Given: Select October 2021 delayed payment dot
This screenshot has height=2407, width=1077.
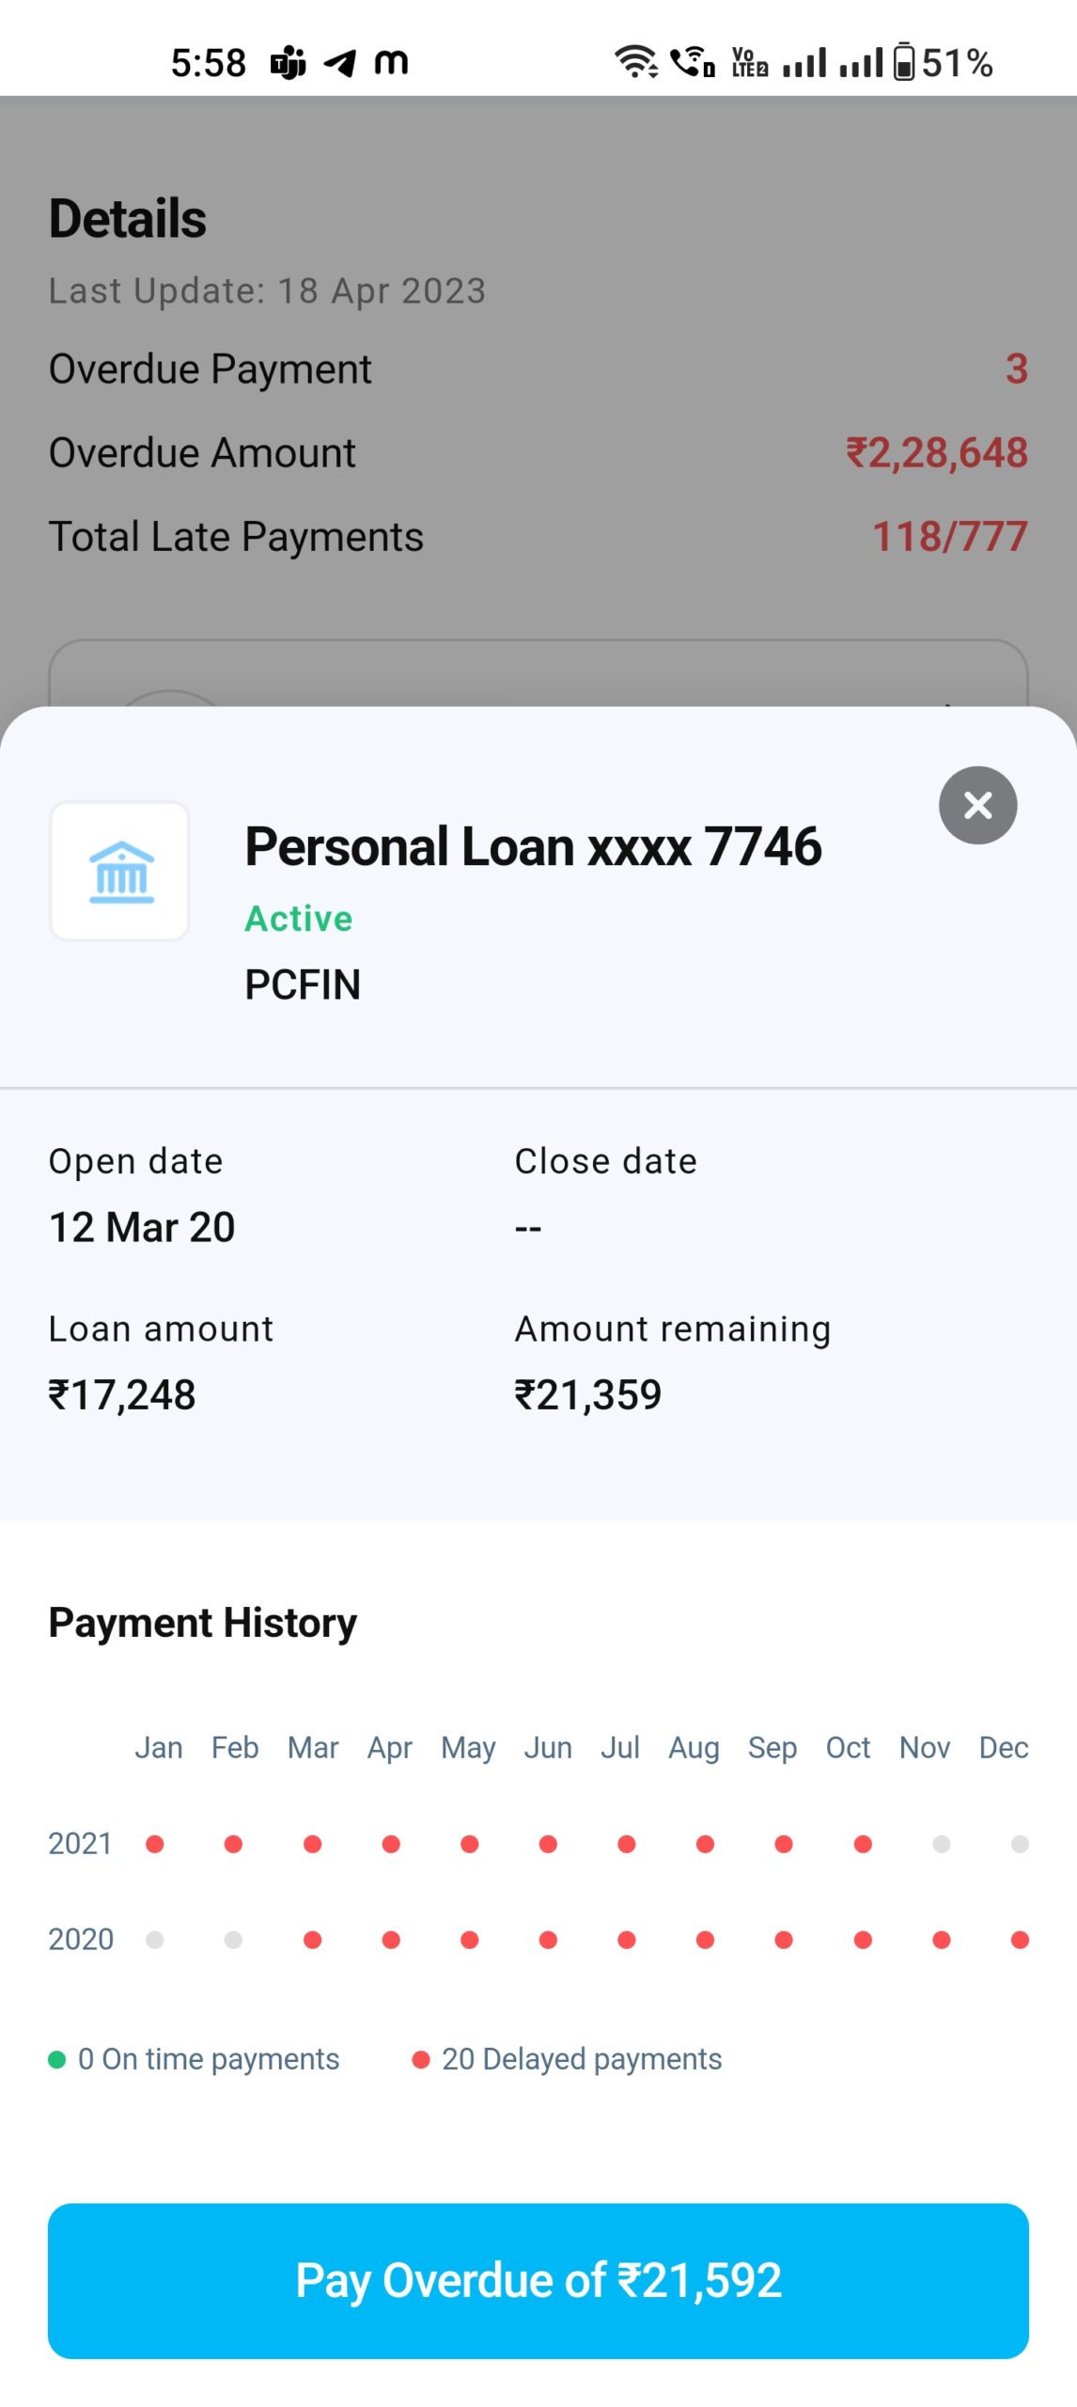Looking at the screenshot, I should coord(863,1844).
